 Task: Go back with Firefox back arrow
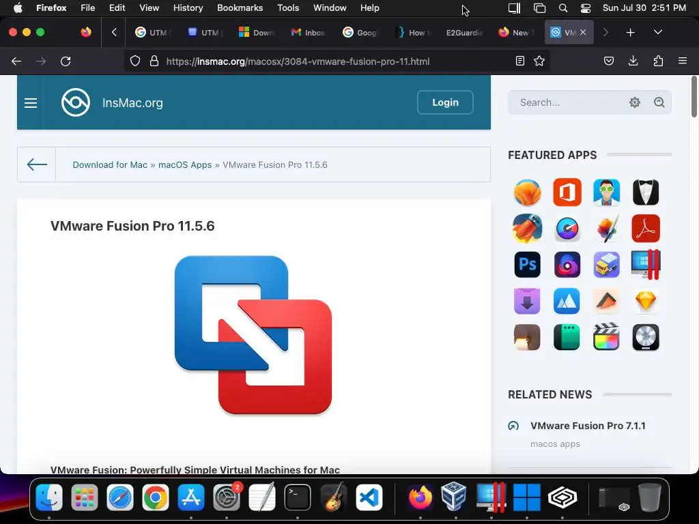click(16, 61)
